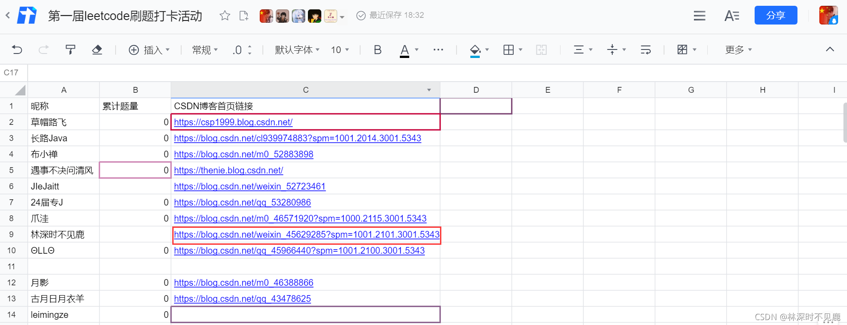Viewport: 847px width, 325px height.
Task: Open the three-dots more formatting icon
Action: point(438,49)
